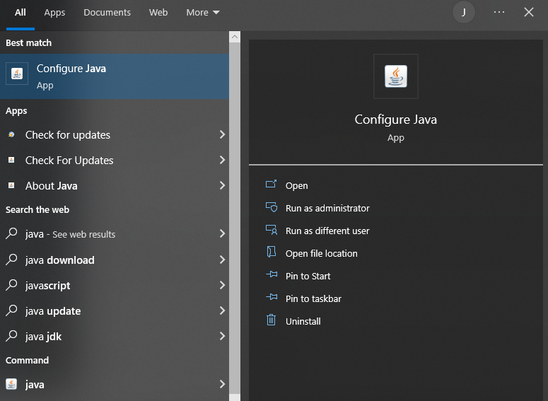548x401 pixels.
Task: Select the 'Check For Updates' capitalized app result
Action: (115, 161)
